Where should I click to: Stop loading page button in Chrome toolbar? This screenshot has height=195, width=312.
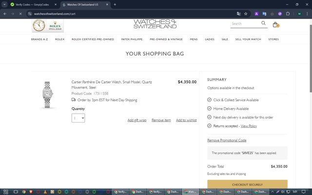(20, 14)
